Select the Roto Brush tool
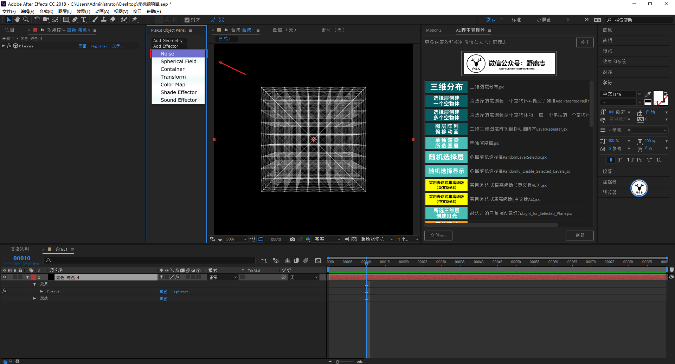Viewport: 675px width, 364px height. tap(124, 20)
